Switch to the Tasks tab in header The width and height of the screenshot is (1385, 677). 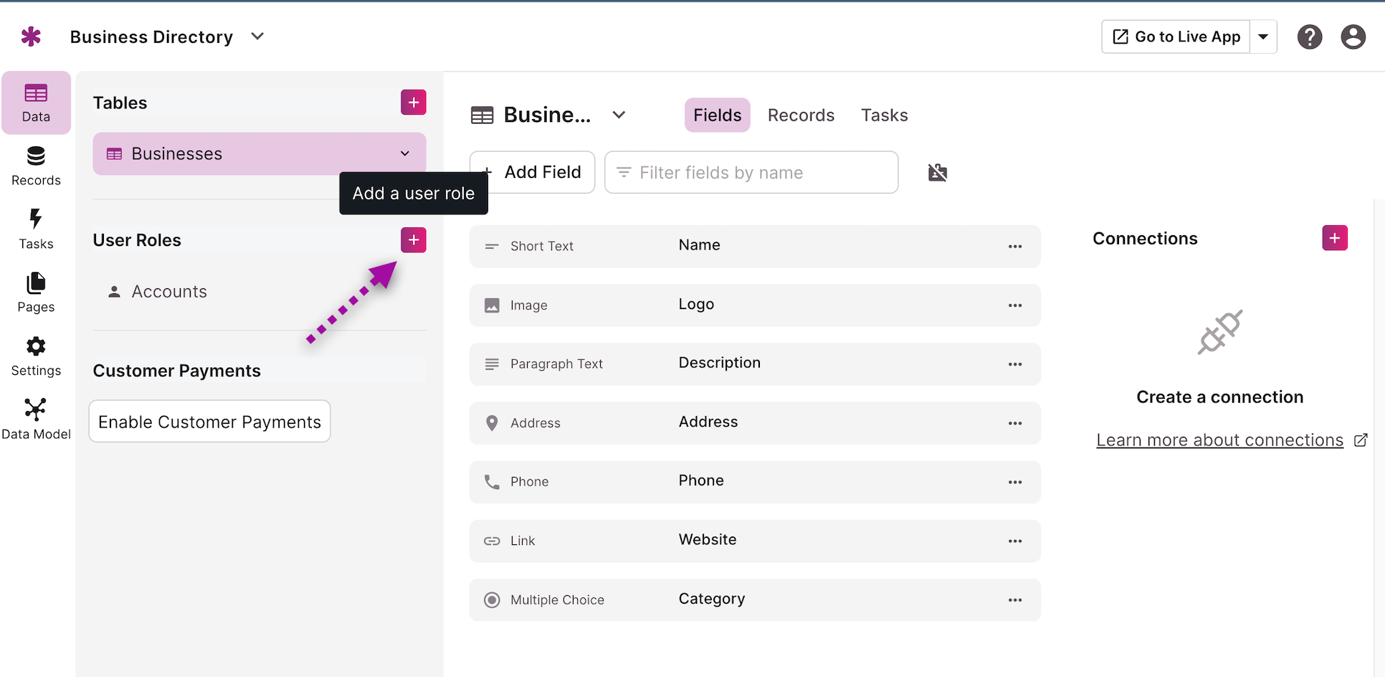(884, 115)
